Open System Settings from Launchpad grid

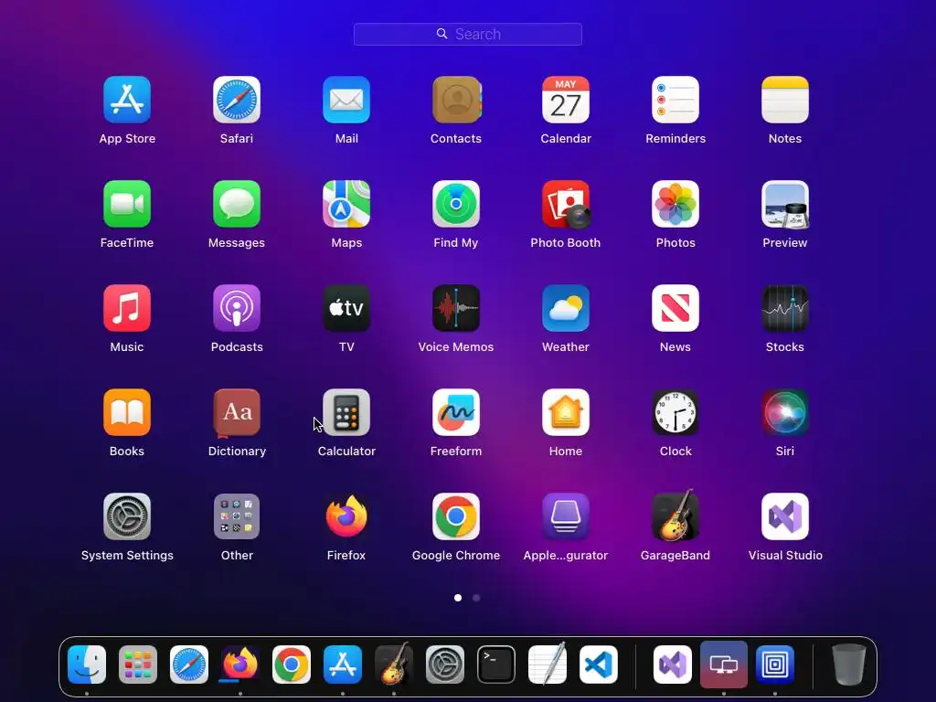coord(126,516)
